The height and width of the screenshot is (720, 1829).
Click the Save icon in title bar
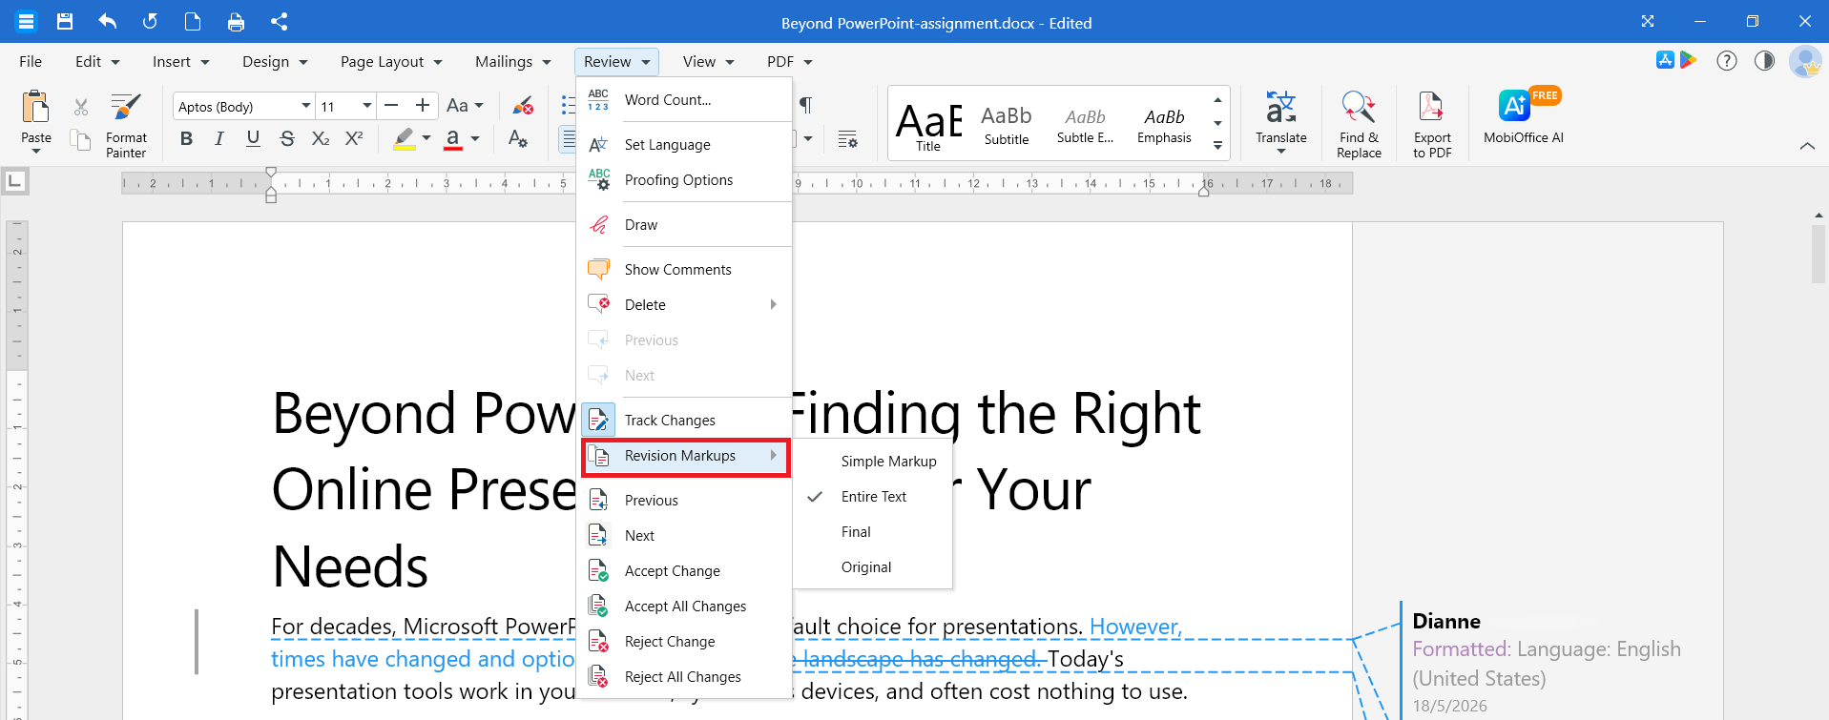pyautogui.click(x=65, y=22)
